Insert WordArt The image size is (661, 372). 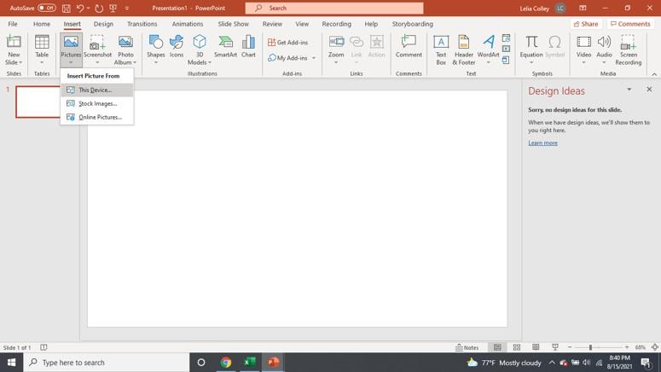point(488,49)
